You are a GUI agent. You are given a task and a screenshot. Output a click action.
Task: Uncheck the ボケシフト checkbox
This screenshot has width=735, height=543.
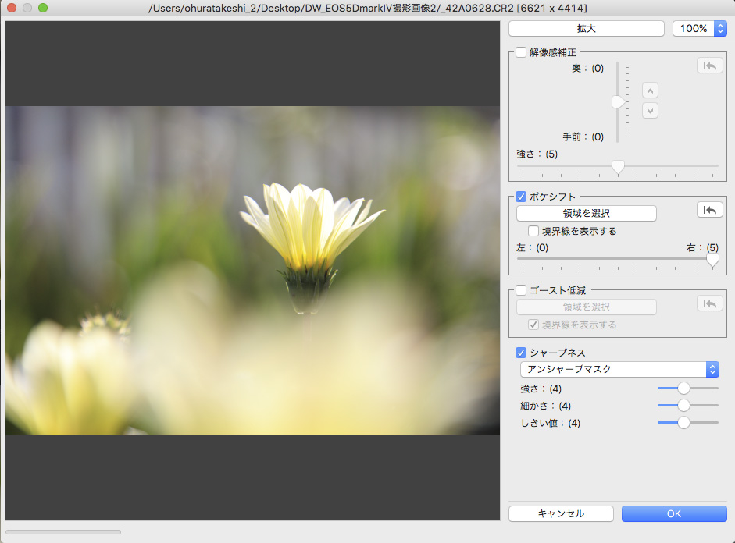click(521, 196)
